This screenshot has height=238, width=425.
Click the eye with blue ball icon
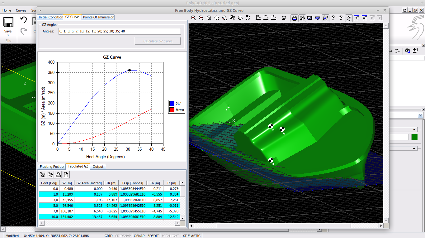(407, 50)
